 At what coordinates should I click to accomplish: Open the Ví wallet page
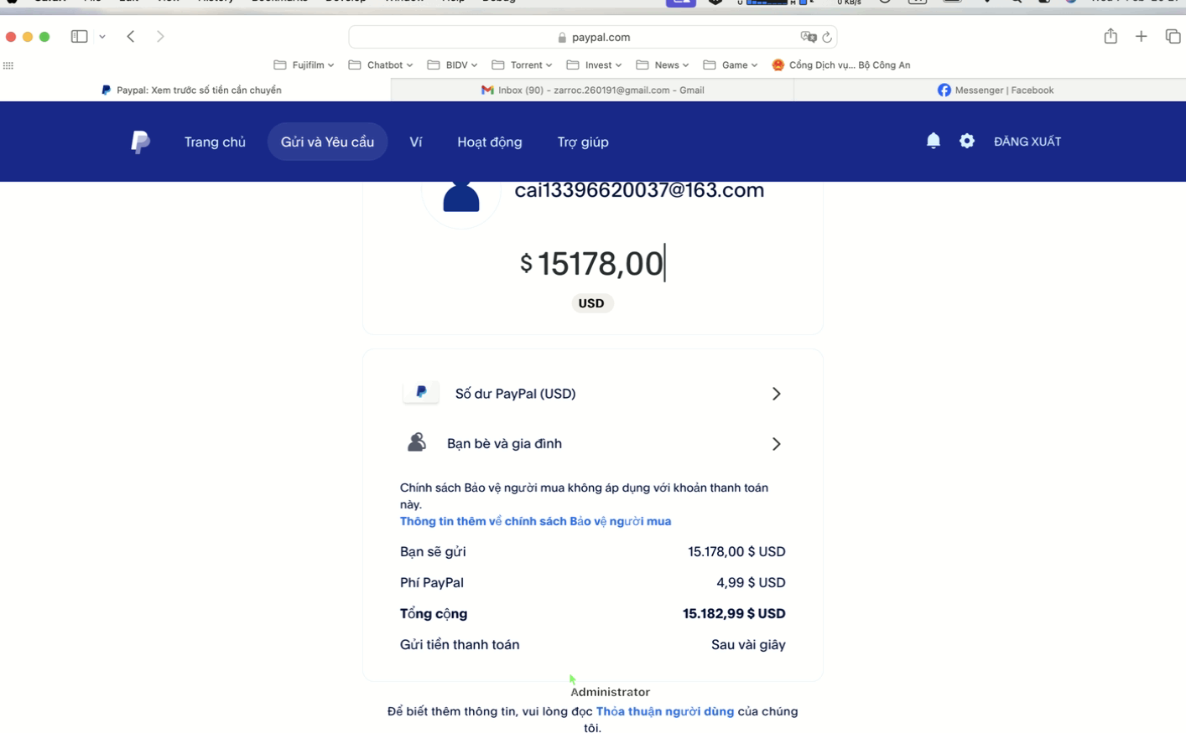(415, 142)
